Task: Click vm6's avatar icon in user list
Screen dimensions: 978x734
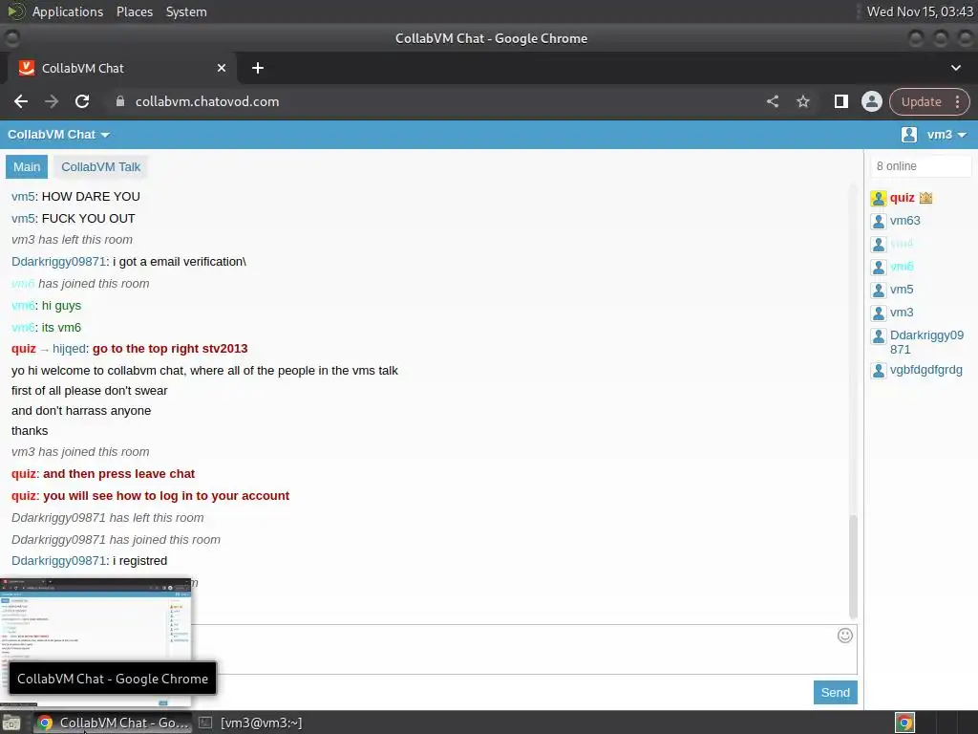Action: [879, 268]
